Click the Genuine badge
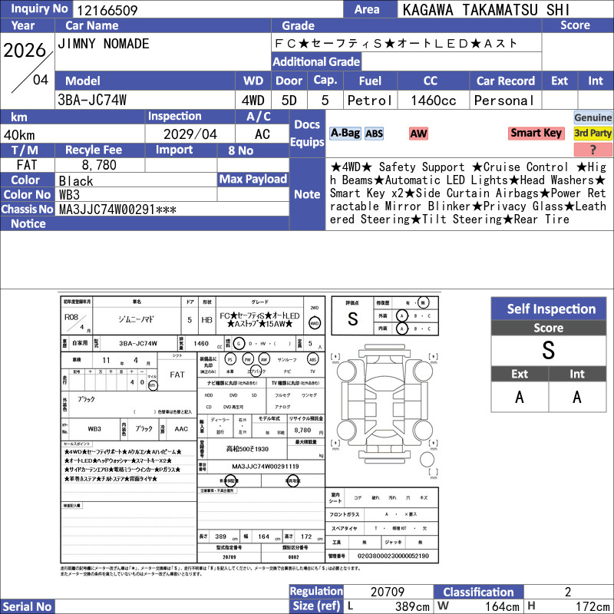The height and width of the screenshot is (614, 614). (x=593, y=117)
